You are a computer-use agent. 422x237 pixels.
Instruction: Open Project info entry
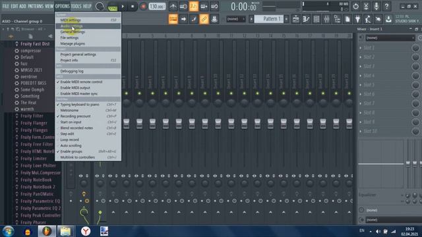(88, 60)
